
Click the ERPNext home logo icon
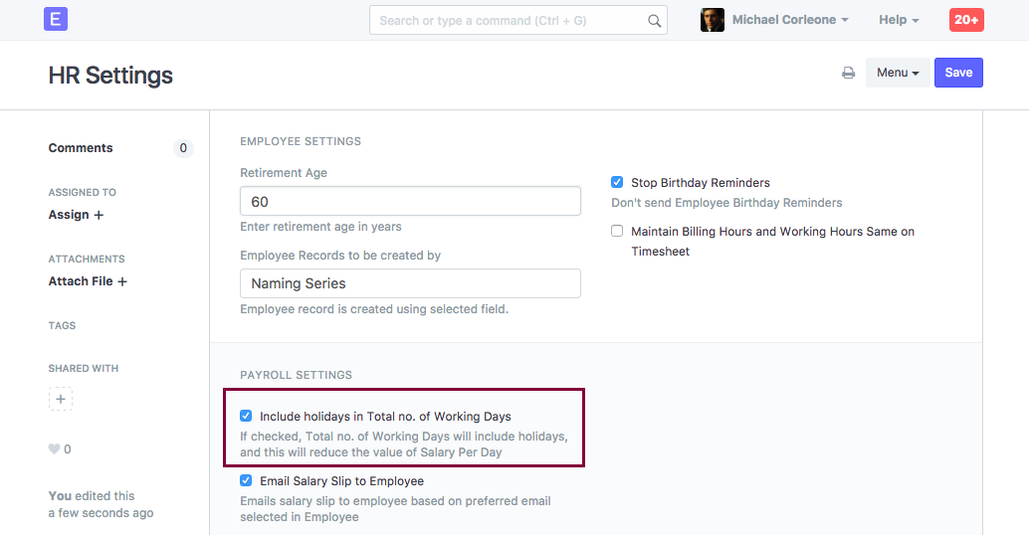click(x=56, y=19)
